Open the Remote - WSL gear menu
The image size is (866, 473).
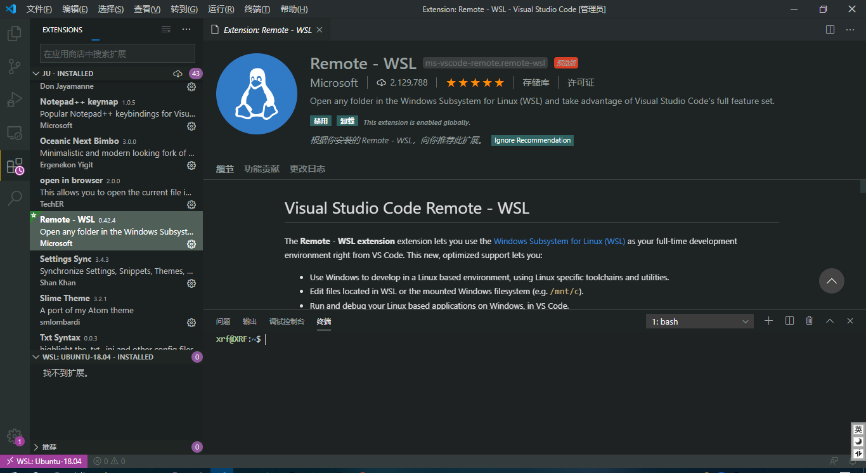(x=191, y=244)
